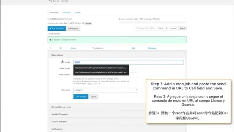Sort by the URL column header
234x132 pixels.
tap(133, 48)
